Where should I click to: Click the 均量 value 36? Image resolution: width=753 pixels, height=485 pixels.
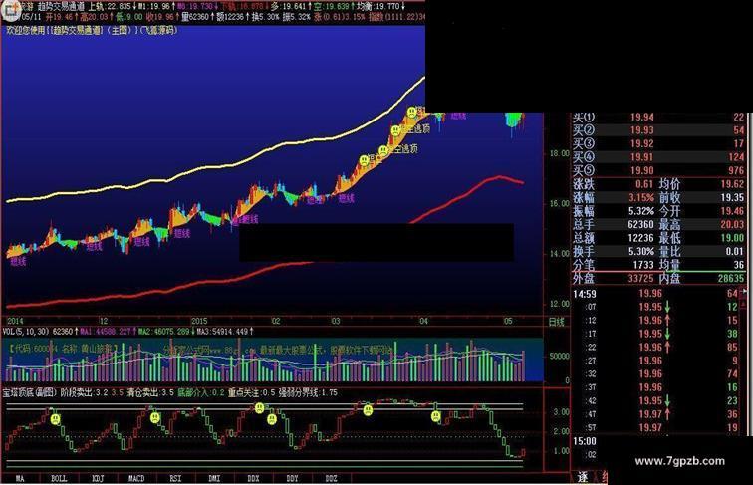[x=739, y=265]
